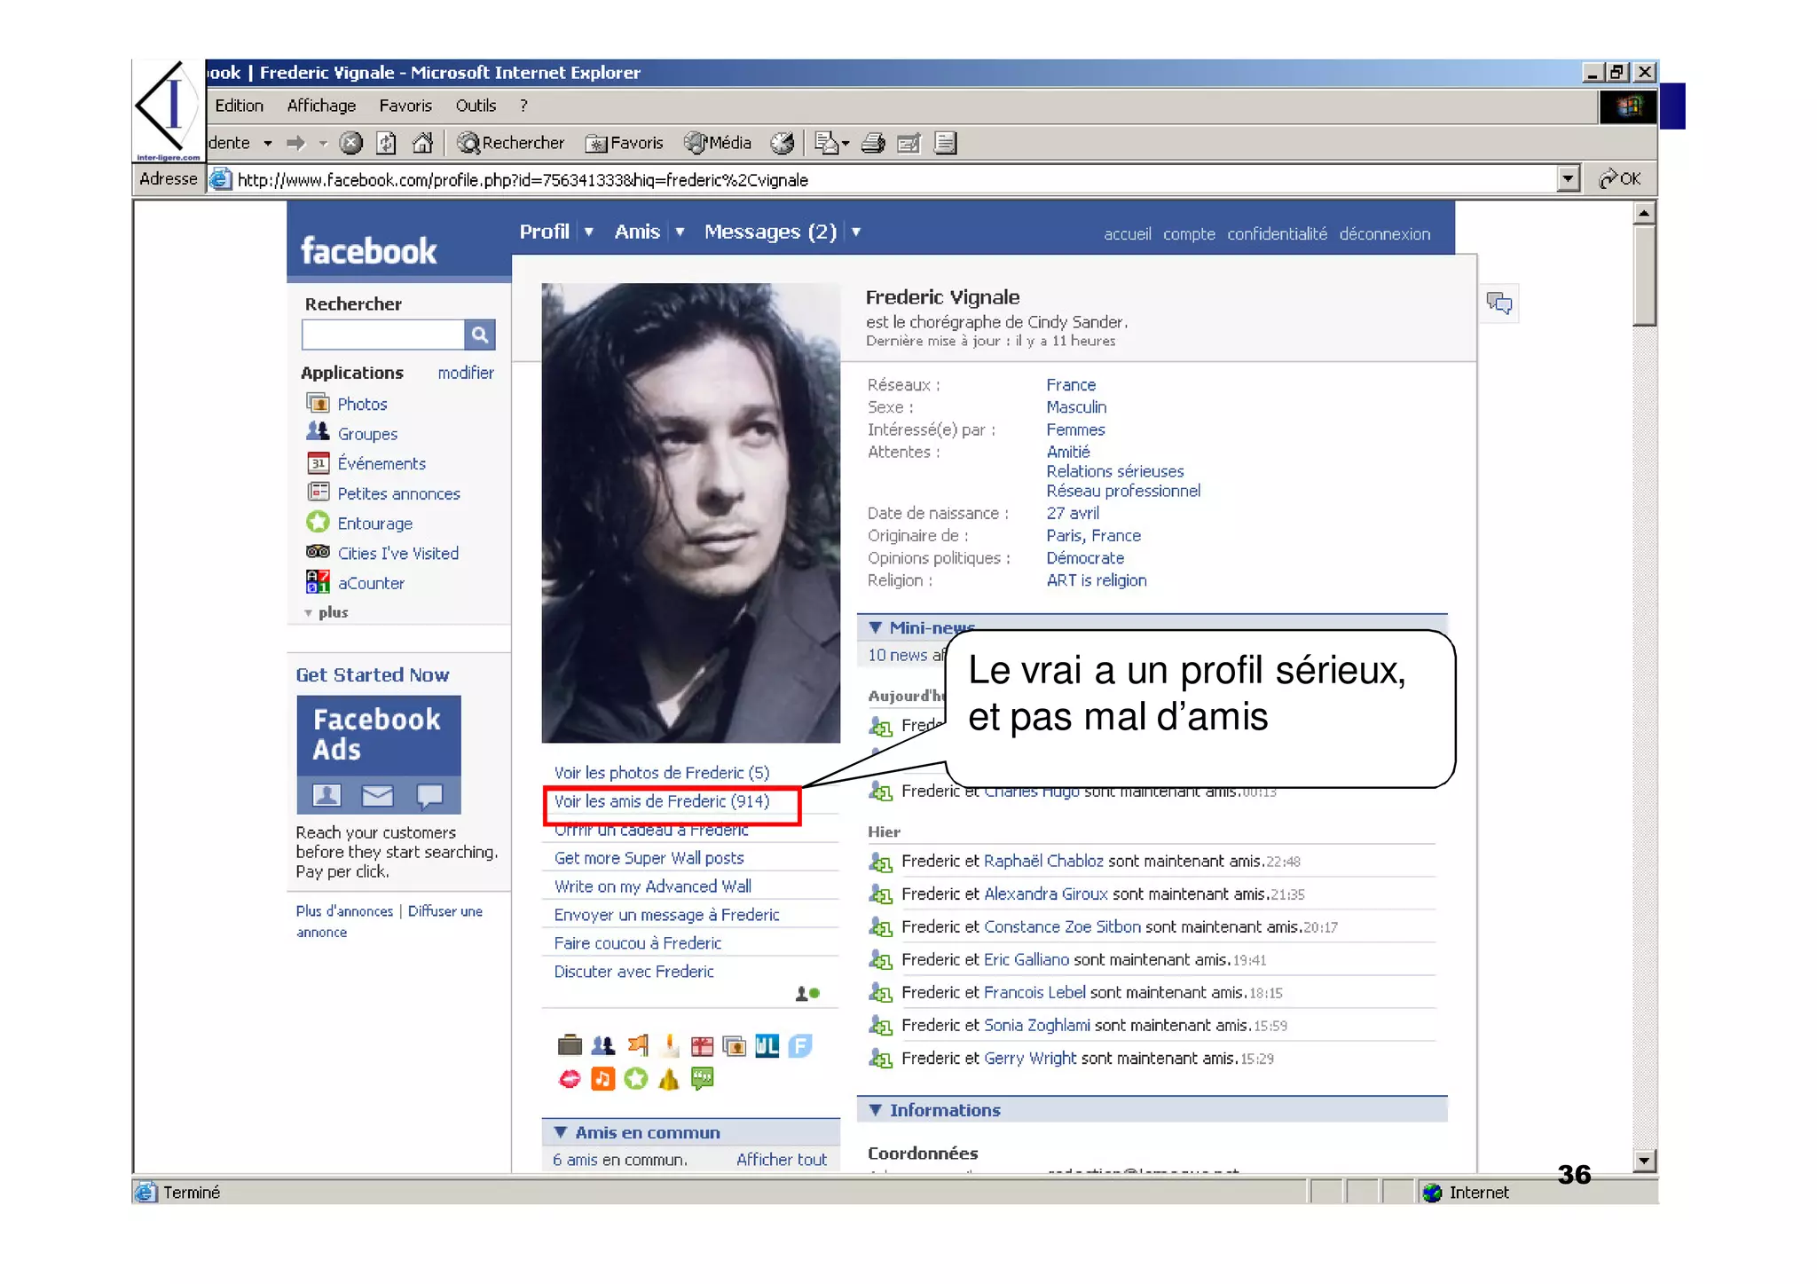Click Envoyer un message à Frederic
Screen dimensions: 1817x1284
666,915
